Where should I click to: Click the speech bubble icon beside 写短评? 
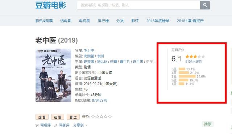[x=37, y=125]
